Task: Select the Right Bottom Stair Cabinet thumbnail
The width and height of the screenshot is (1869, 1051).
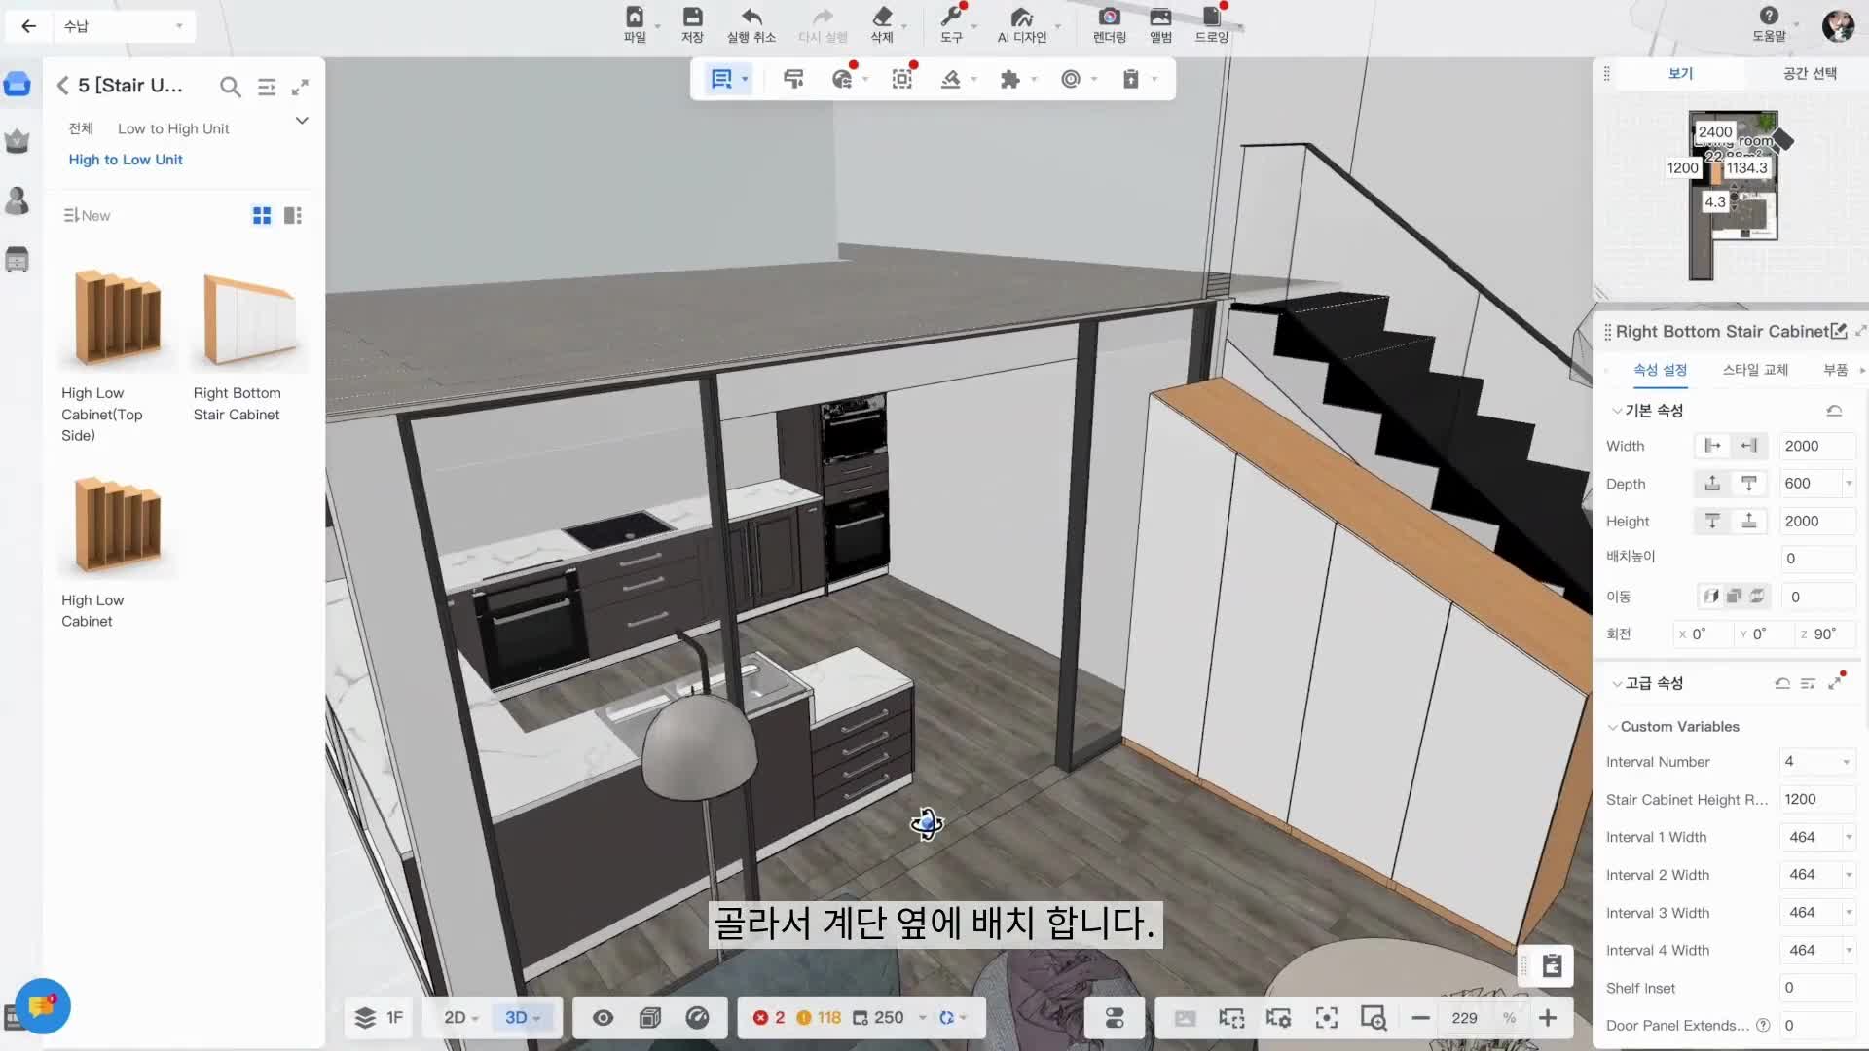Action: [x=249, y=319]
